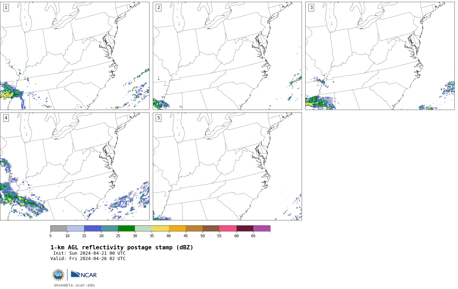Open ensemble member 1 map panel

74,56
